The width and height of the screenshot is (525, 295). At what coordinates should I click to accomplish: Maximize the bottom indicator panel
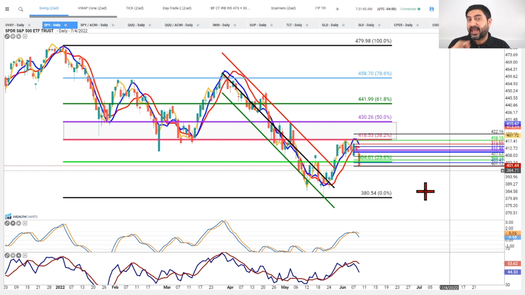[25, 255]
